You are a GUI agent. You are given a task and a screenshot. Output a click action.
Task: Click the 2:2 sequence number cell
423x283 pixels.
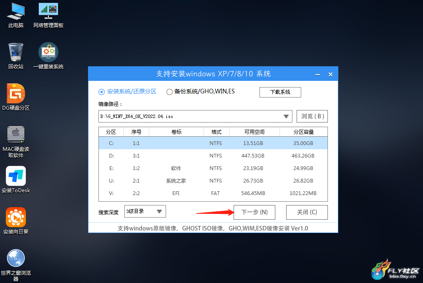click(x=136, y=193)
